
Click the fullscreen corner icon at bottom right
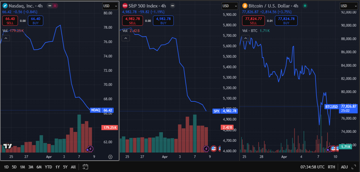click(354, 167)
